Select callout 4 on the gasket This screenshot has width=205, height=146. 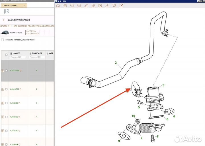pos(174,116)
